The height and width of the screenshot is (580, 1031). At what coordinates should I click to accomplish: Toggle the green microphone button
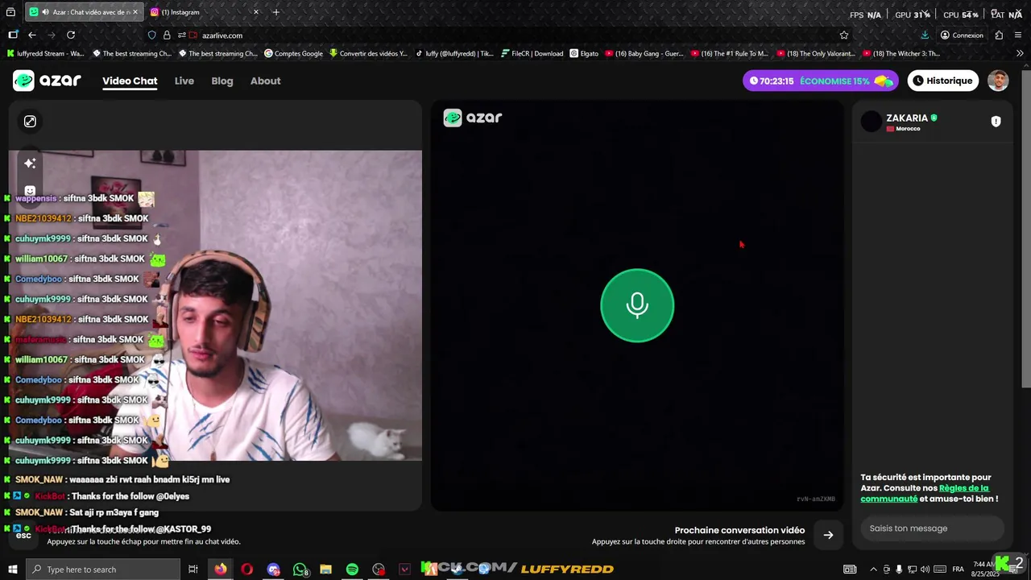click(637, 305)
